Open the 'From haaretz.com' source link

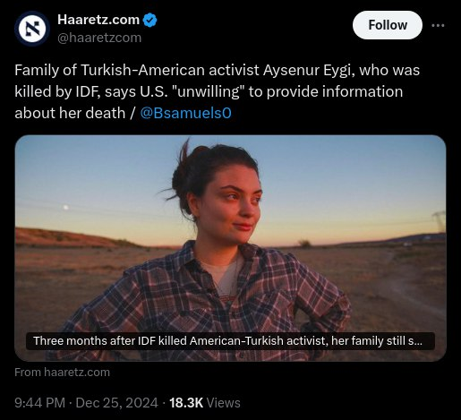[62, 373]
